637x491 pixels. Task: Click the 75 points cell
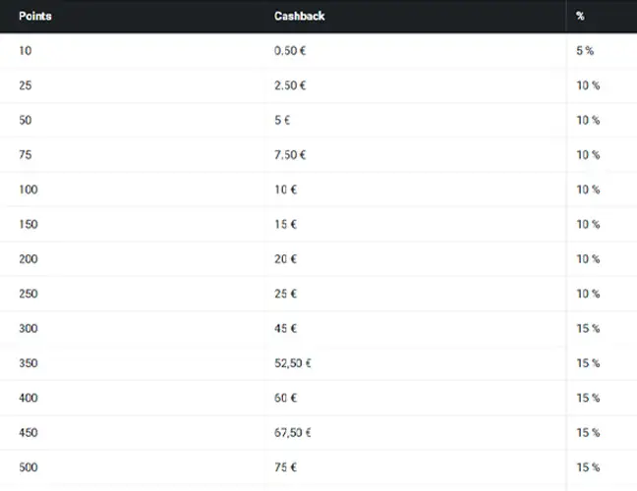pyautogui.click(x=26, y=155)
